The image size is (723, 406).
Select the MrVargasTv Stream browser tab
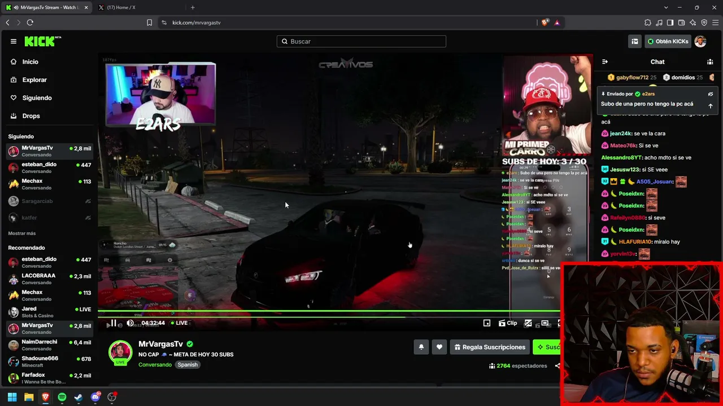click(x=47, y=7)
